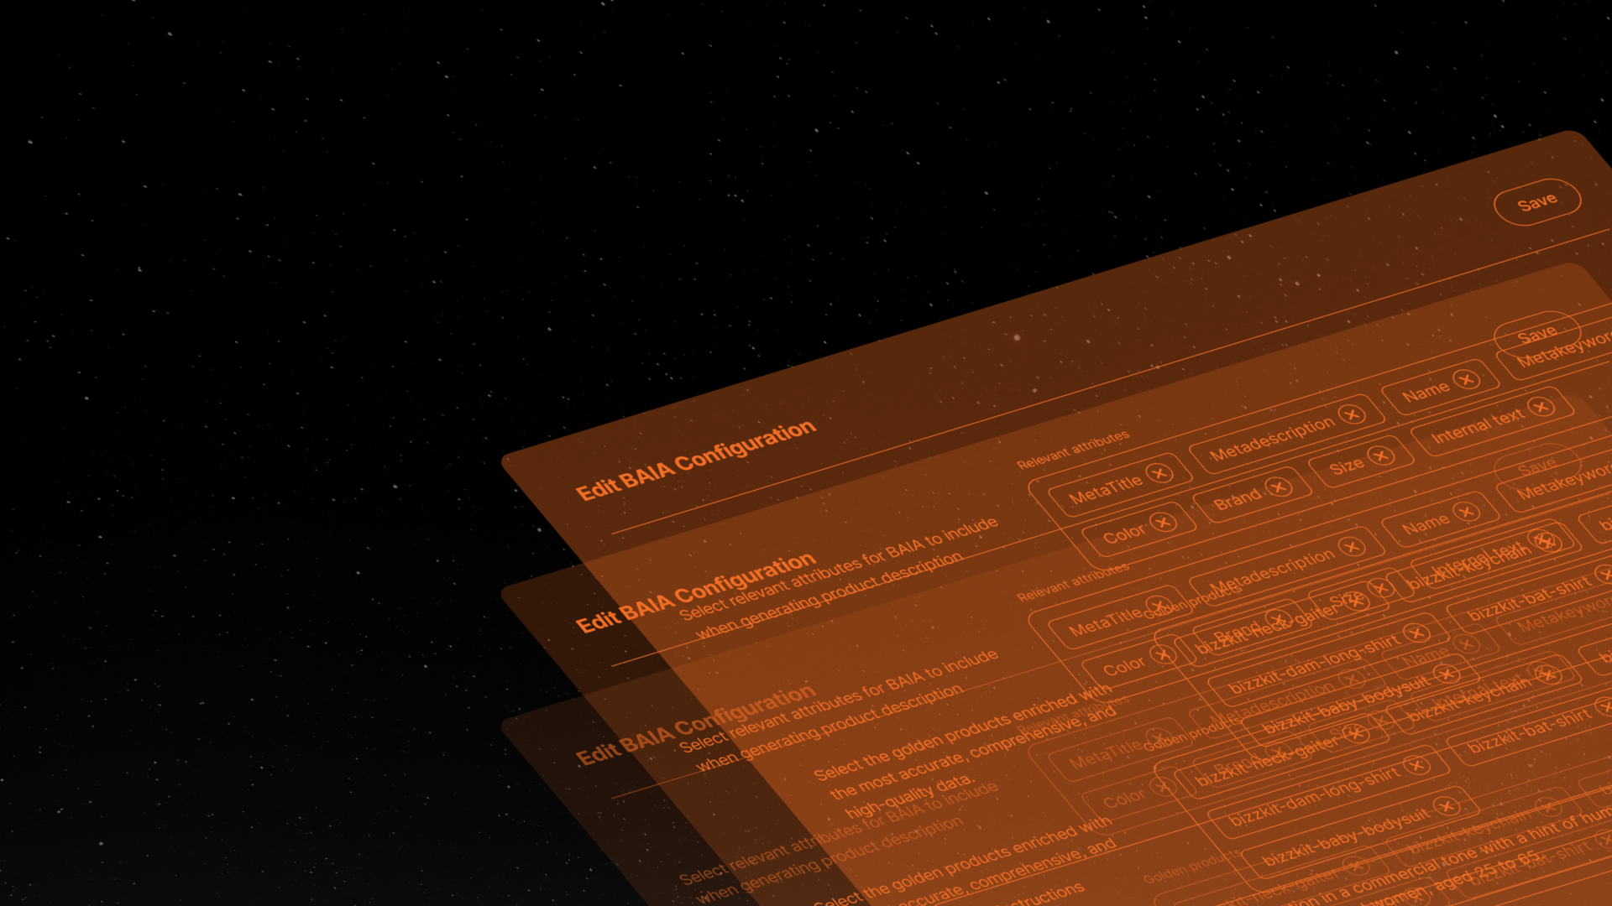Remove the Color attribute in the middle panel
Screen dimensions: 1612x906
coord(1162,655)
